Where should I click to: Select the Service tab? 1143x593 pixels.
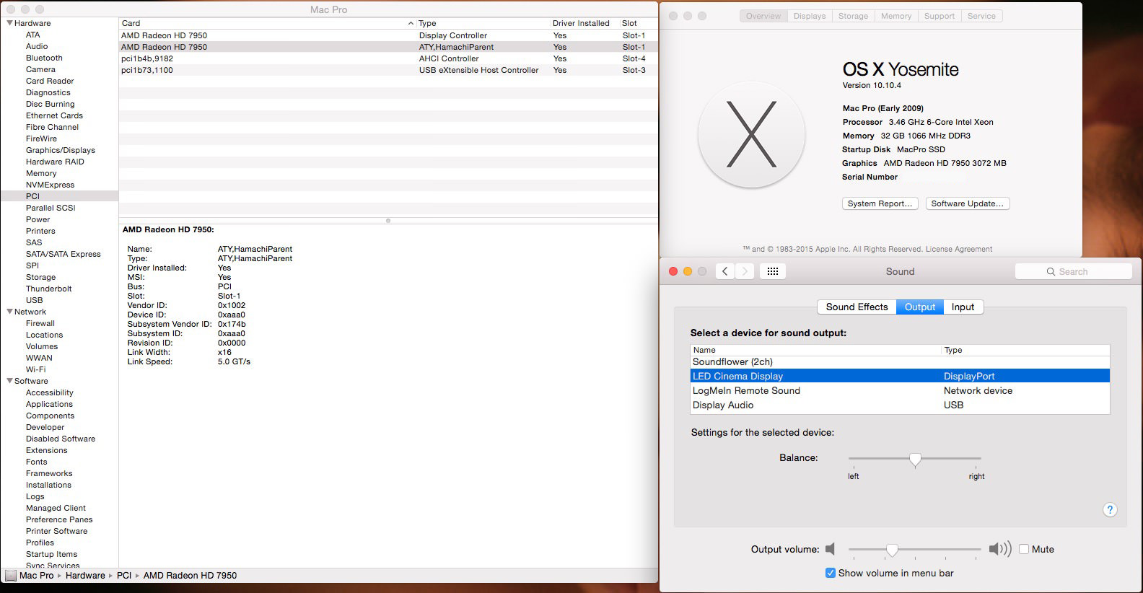coord(981,16)
